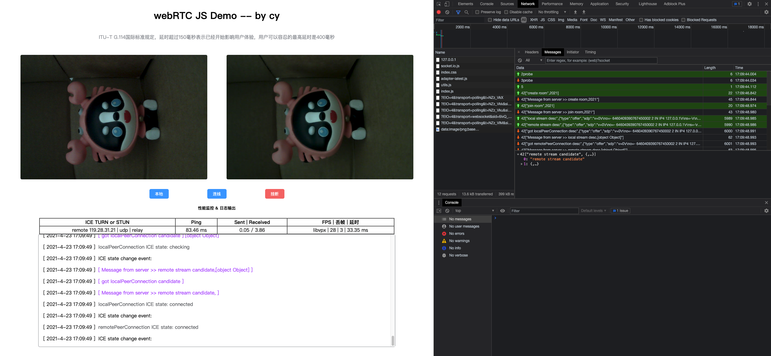Open the Default levels dropdown in console

593,211
